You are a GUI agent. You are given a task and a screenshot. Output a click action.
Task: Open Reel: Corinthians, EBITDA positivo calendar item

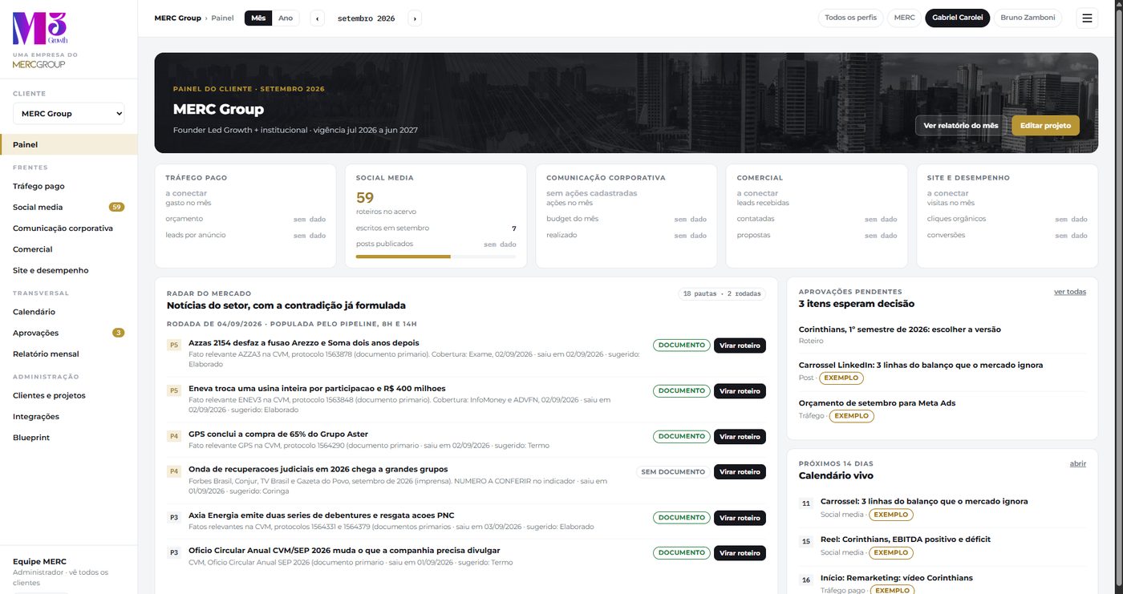(943, 545)
